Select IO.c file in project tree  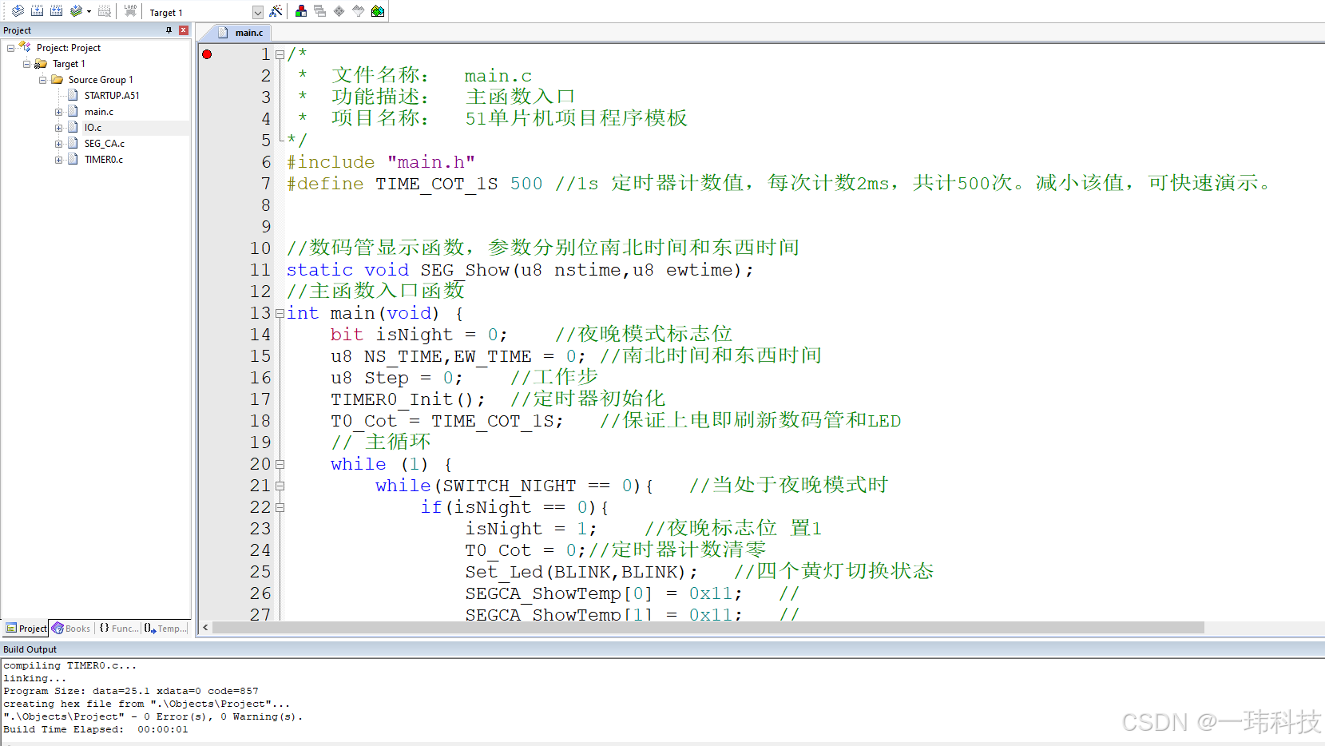click(x=93, y=128)
